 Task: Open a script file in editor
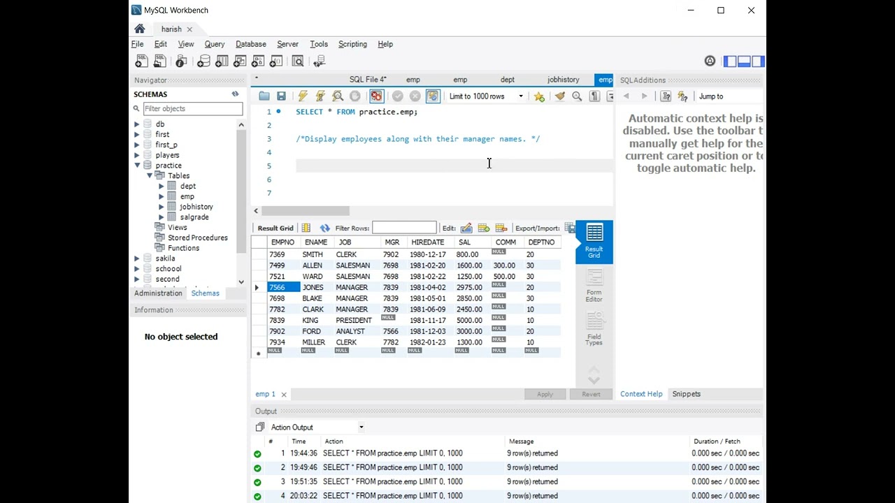(264, 96)
